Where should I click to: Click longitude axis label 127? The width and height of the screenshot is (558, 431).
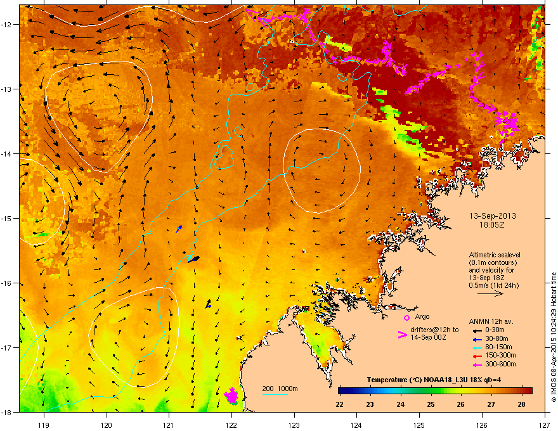545,425
